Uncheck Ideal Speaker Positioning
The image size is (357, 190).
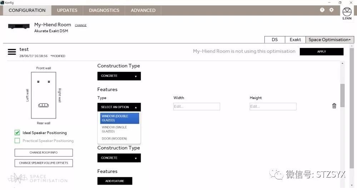click(x=17, y=133)
